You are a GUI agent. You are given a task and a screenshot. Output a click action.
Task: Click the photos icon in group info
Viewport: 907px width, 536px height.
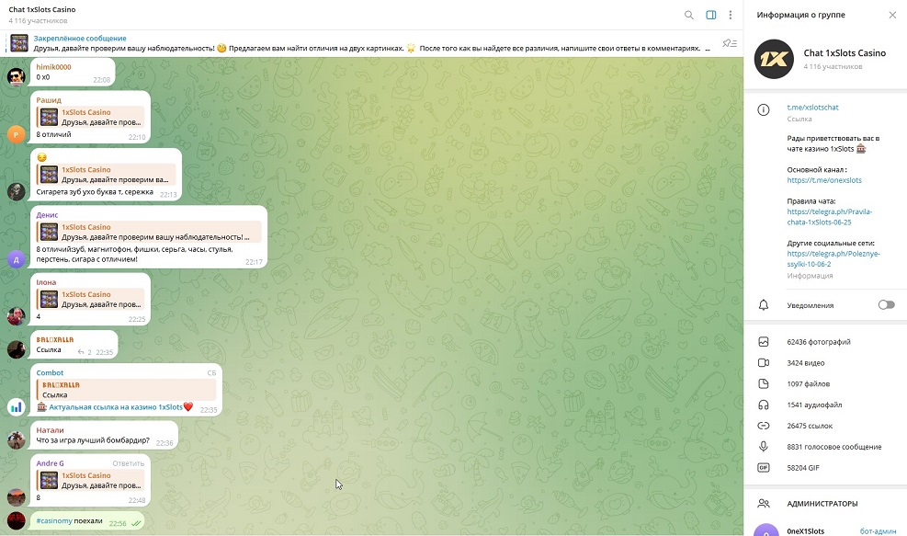coord(764,342)
